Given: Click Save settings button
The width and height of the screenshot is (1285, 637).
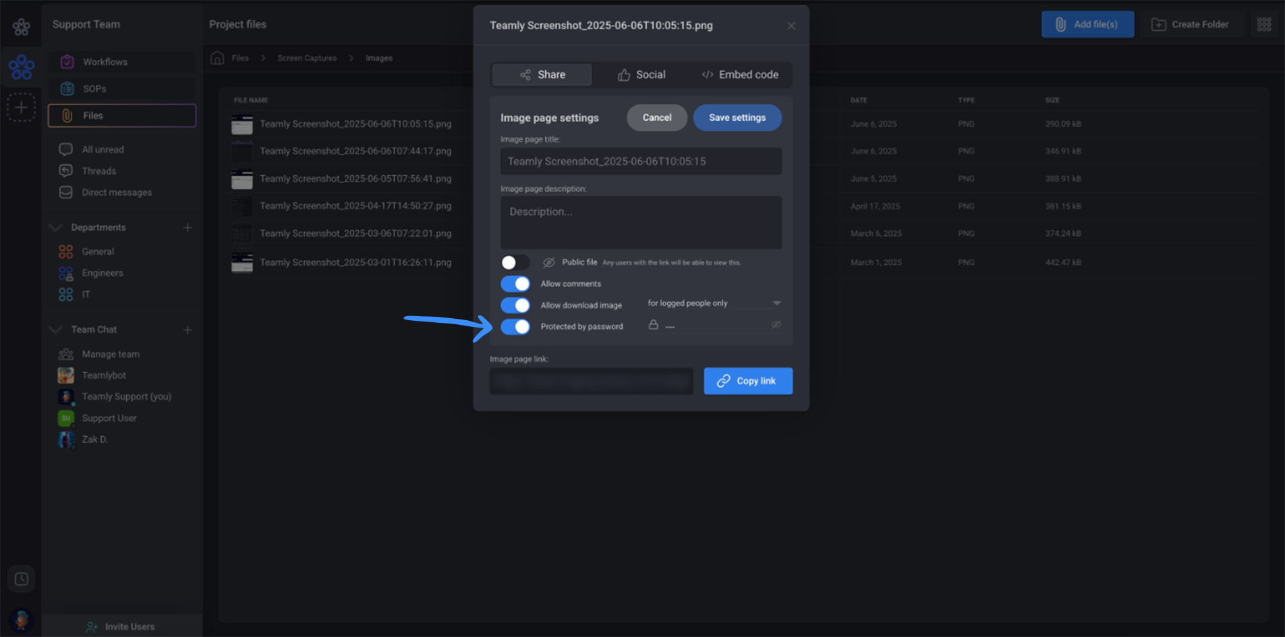Looking at the screenshot, I should click(x=737, y=118).
